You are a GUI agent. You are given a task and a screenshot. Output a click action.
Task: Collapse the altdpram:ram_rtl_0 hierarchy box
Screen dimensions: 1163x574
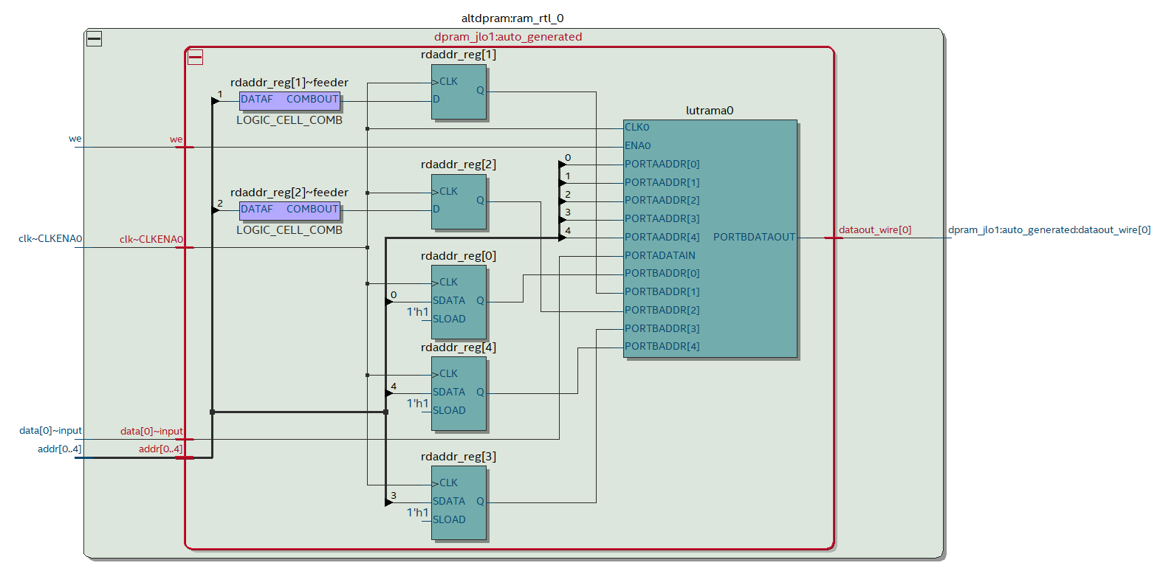point(94,39)
